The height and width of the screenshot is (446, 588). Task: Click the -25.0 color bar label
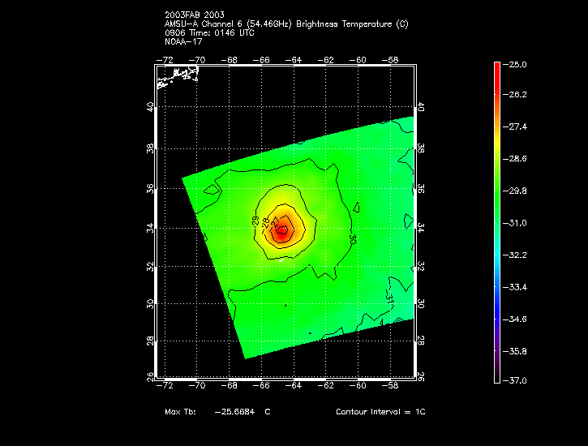516,64
